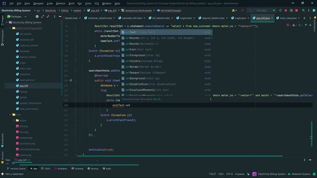Click the lock read-only toggle in status bar

pyautogui.click(x=249, y=174)
